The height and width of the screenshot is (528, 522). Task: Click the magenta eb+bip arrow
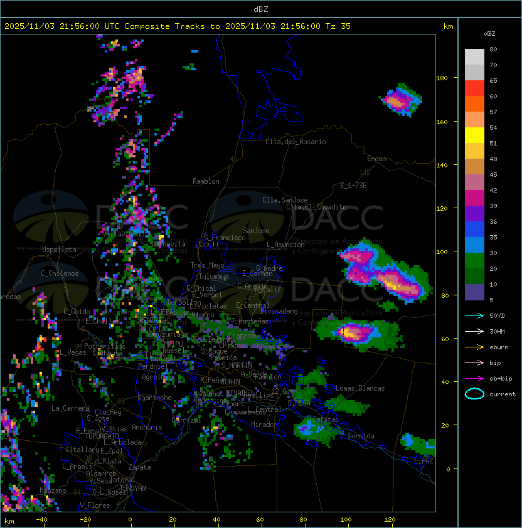pos(474,379)
